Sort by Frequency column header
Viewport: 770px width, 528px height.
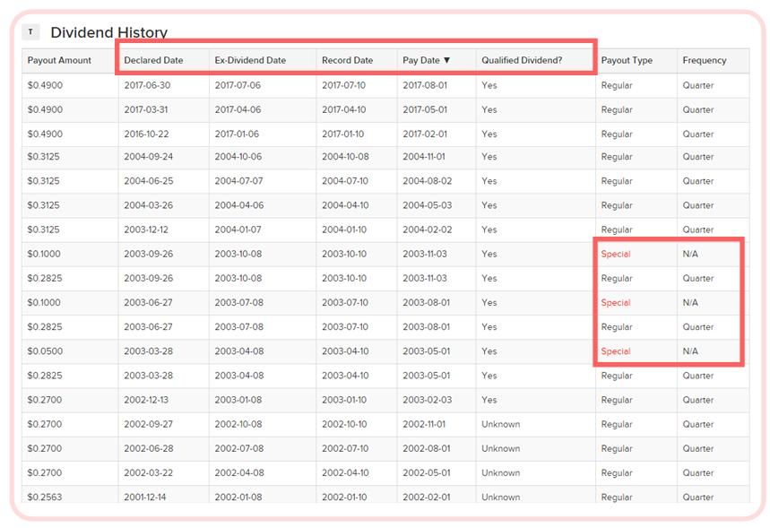coord(705,60)
